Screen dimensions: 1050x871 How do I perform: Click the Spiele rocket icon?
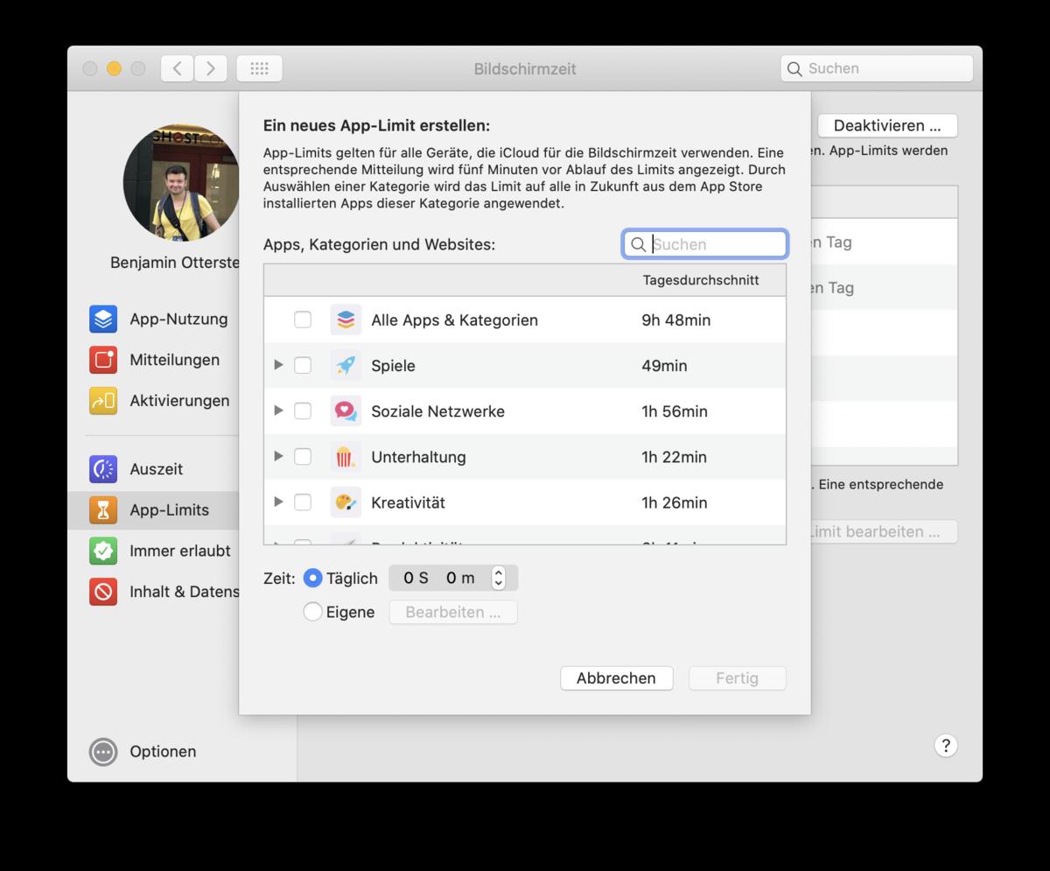tap(346, 365)
